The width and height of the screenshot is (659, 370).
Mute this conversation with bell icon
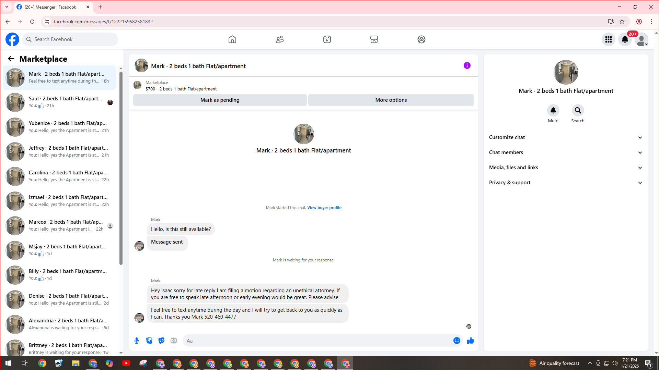[553, 110]
